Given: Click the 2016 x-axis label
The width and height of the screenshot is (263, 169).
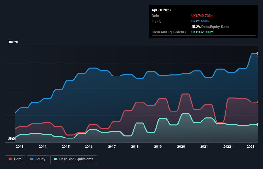Looking at the screenshot, I should pyautogui.click(x=89, y=147).
